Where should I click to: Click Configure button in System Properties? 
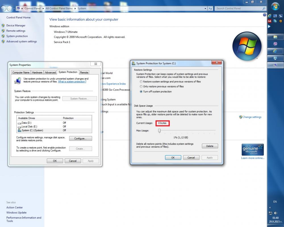(80, 138)
